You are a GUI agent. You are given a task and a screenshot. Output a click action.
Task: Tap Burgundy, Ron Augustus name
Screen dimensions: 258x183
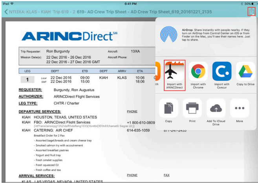pos(74,90)
